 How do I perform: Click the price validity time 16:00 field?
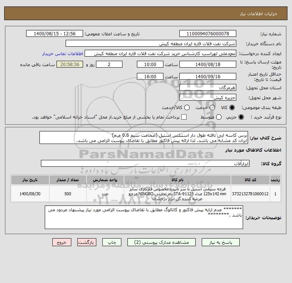(x=150, y=76)
